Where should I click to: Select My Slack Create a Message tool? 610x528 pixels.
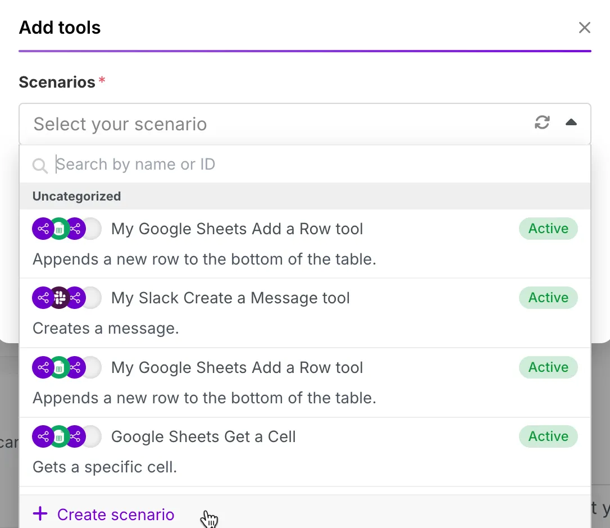pyautogui.click(x=305, y=313)
